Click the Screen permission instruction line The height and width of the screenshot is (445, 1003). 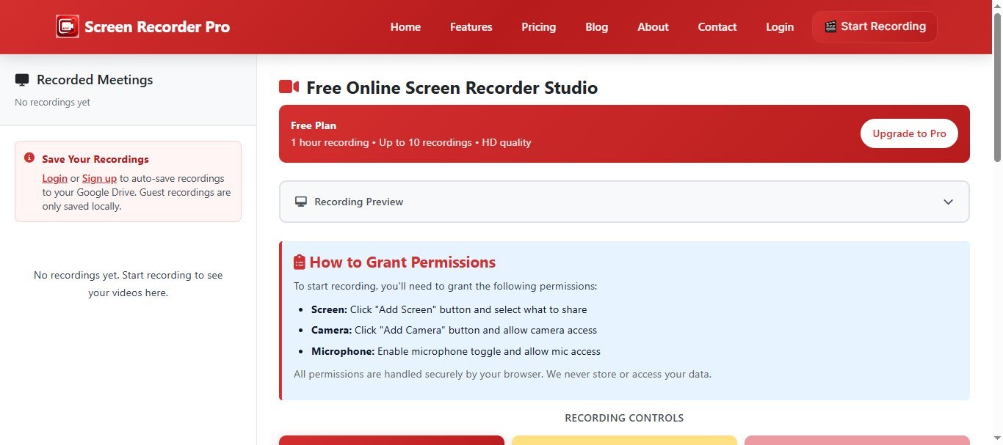[449, 309]
